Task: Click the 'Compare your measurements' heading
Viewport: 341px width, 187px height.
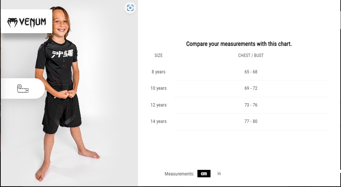Action: click(239, 44)
